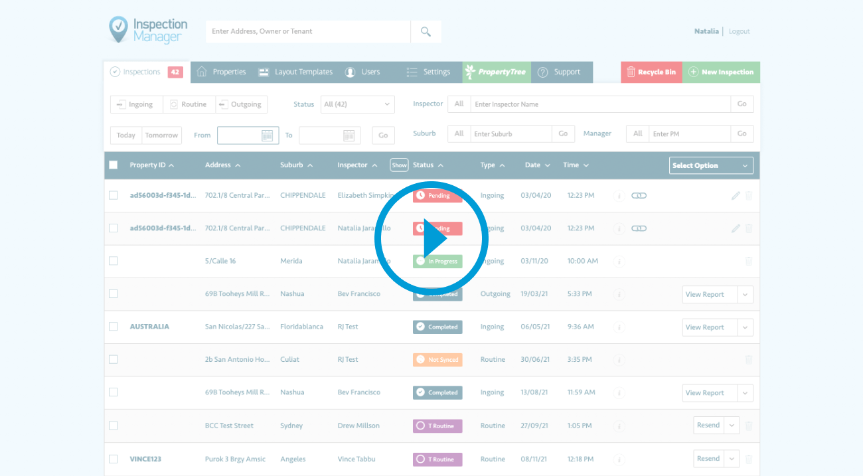Delete the 5/Calle 16 inspection
Viewport: 863px width, 476px height.
(749, 262)
